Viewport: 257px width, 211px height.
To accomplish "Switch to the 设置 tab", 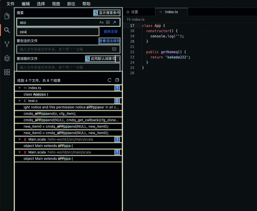I will 139,12.
